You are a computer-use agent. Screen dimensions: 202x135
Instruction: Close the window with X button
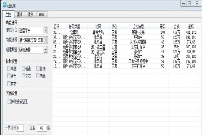coord(197,3)
